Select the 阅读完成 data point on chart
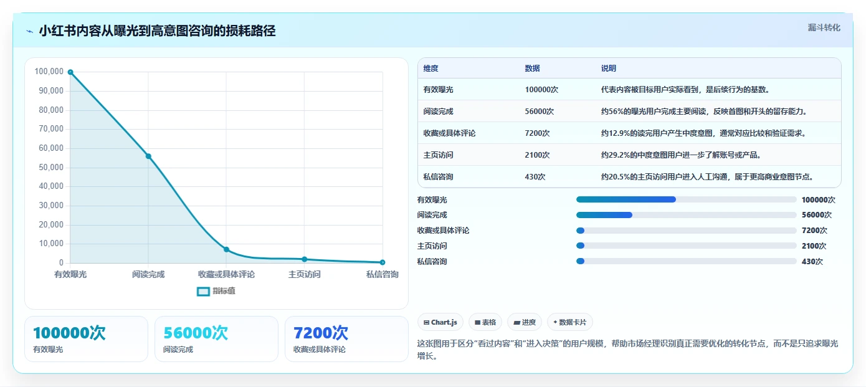Image resolution: width=866 pixels, height=387 pixels. point(148,156)
